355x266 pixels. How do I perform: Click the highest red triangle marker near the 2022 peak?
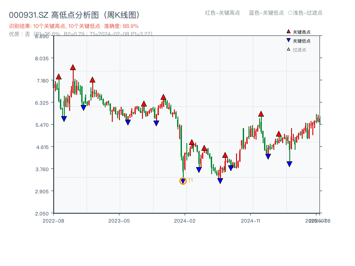(72, 67)
